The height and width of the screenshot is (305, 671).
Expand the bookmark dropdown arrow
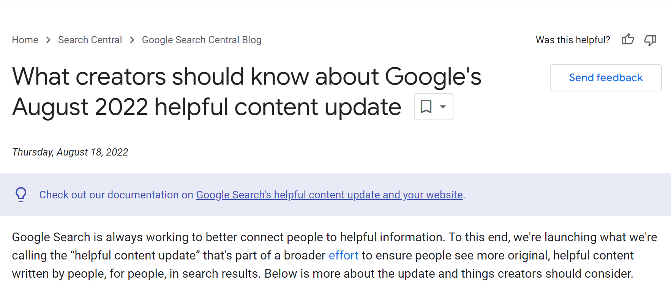[x=443, y=107]
